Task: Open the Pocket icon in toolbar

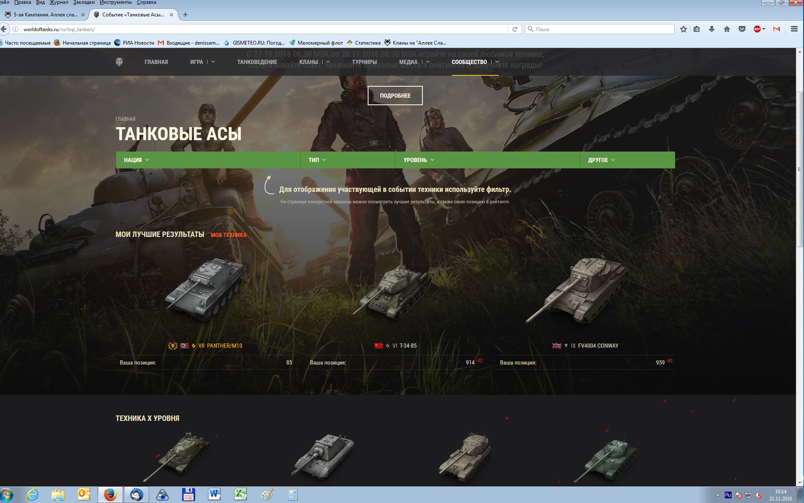Action: [x=742, y=29]
